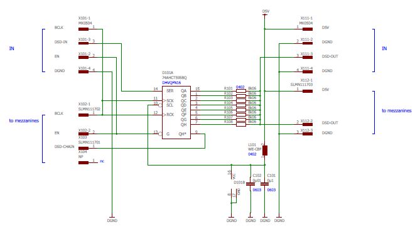Click the 'RCK' pin label on the chip
This screenshot has width=420, height=232.
pos(170,115)
